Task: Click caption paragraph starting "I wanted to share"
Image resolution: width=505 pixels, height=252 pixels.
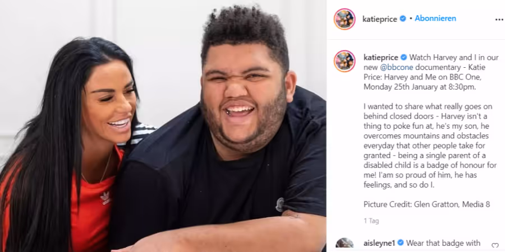Action: (x=428, y=146)
